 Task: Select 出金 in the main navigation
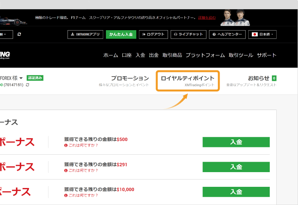(x=154, y=55)
